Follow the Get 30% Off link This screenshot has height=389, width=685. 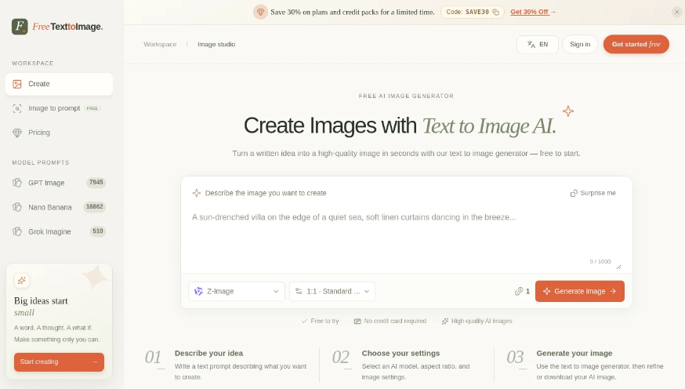point(533,12)
